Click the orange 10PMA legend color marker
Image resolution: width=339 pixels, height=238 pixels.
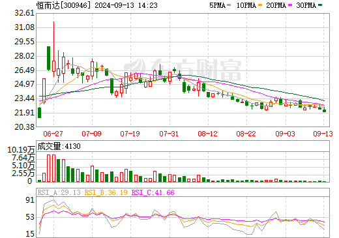260,5
